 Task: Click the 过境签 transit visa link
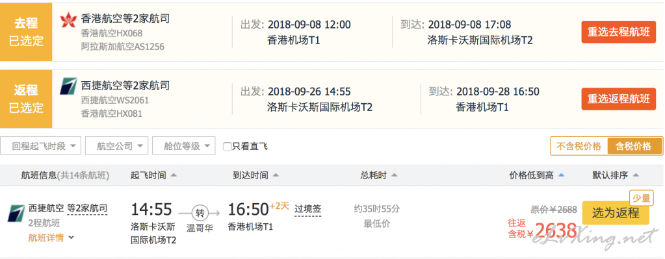pos(308,208)
